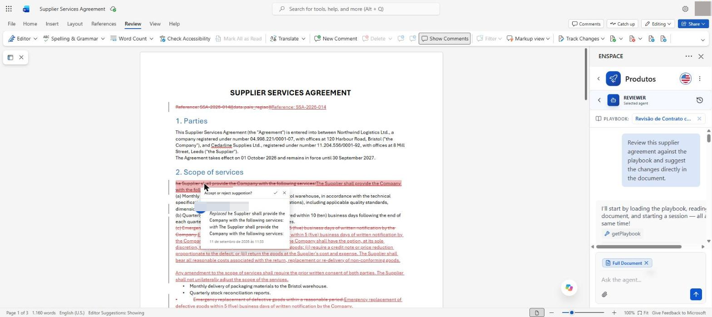Go to previous tracked change icon
Viewport: 712px width, 317px height.
click(x=651, y=39)
